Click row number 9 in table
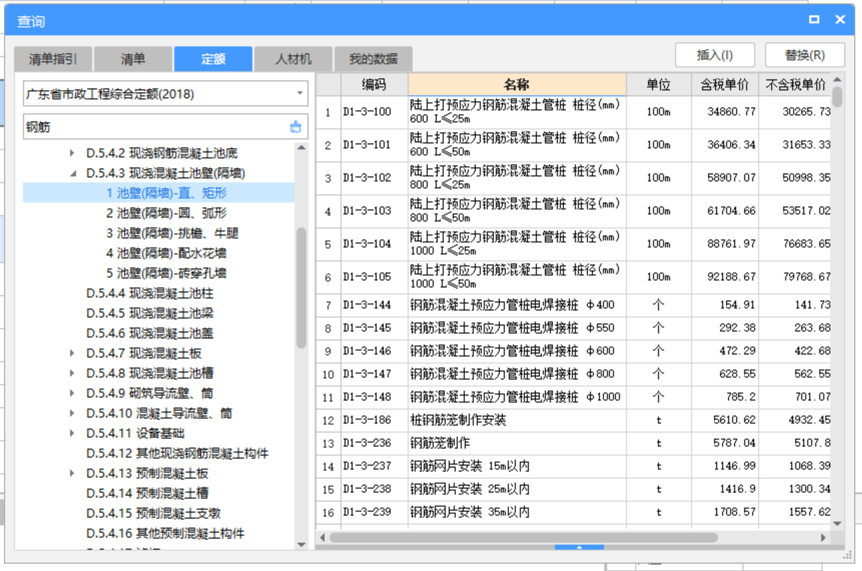Screen dimensions: 862x571 tap(328, 351)
